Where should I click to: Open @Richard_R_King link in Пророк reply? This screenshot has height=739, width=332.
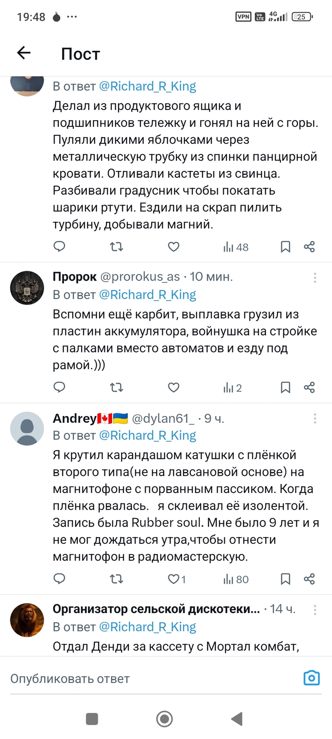tap(148, 294)
